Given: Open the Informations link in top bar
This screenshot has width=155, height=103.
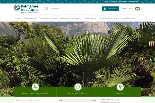Looking at the screenshot, I should tap(134, 2).
